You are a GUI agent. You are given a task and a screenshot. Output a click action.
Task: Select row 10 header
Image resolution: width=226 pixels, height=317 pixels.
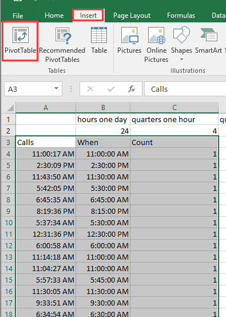[x=8, y=222]
